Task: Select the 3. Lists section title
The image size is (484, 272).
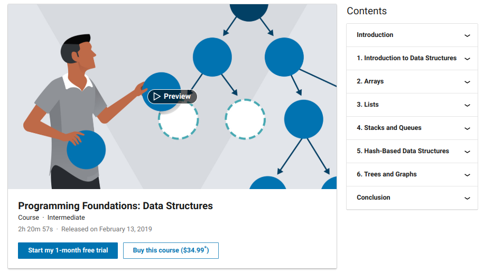Action: [x=368, y=105]
